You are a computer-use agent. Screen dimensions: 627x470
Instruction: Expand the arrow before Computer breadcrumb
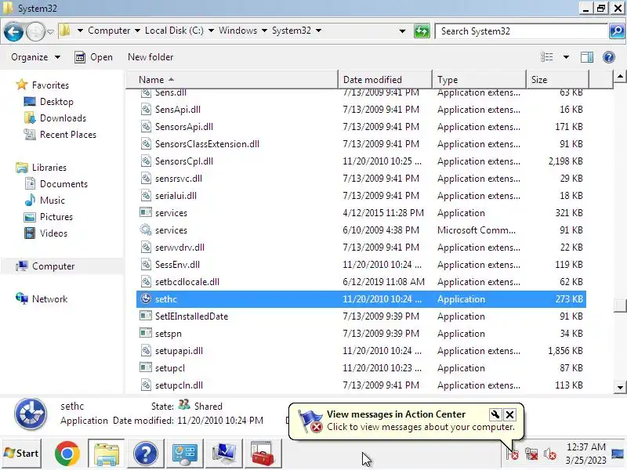(80, 31)
